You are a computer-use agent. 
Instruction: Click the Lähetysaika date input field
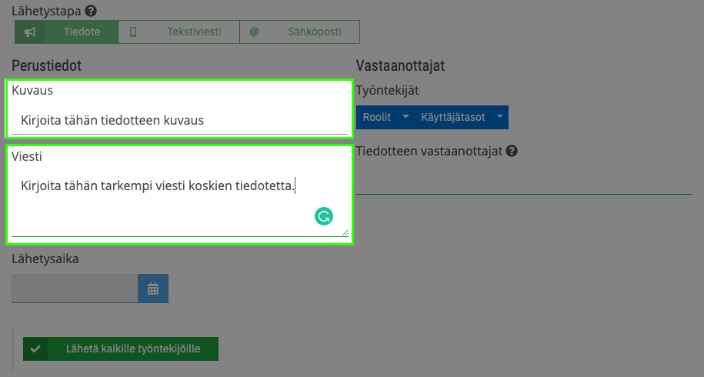click(x=75, y=289)
